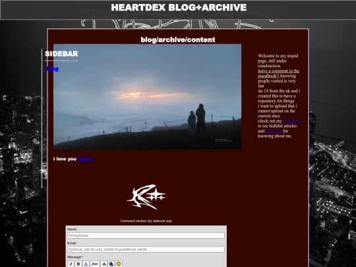Screen dimensions: 356x267
Task: Open the blog link in sidebar
Action: [x=53, y=69]
